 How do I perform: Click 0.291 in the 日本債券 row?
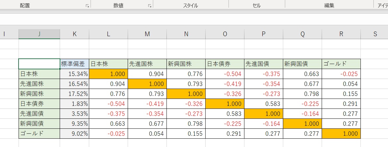(341, 104)
